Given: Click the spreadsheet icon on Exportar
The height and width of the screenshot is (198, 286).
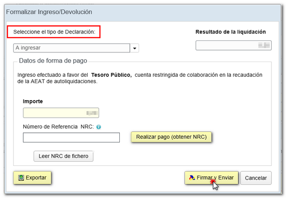Looking at the screenshot, I should point(21,177).
